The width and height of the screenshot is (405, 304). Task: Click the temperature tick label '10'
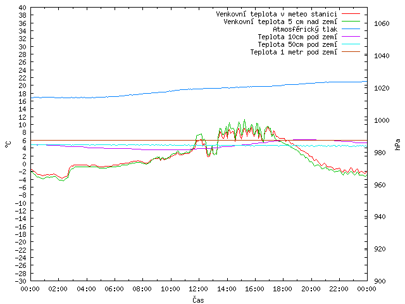pos(23,125)
